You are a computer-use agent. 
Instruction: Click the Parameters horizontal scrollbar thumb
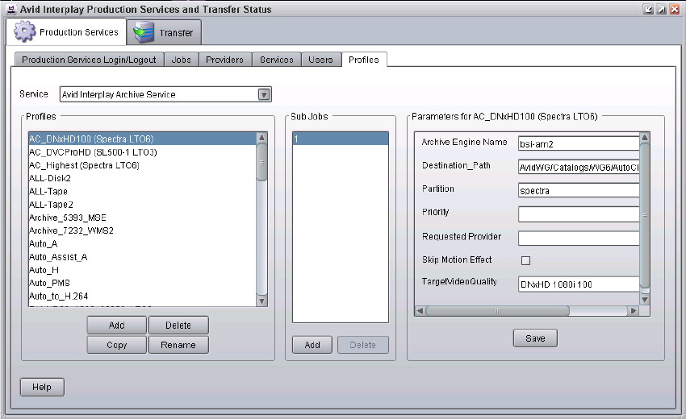coord(497,311)
